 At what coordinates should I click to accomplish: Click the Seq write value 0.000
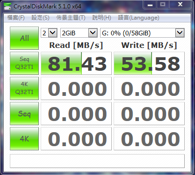pyautogui.click(x=149, y=114)
